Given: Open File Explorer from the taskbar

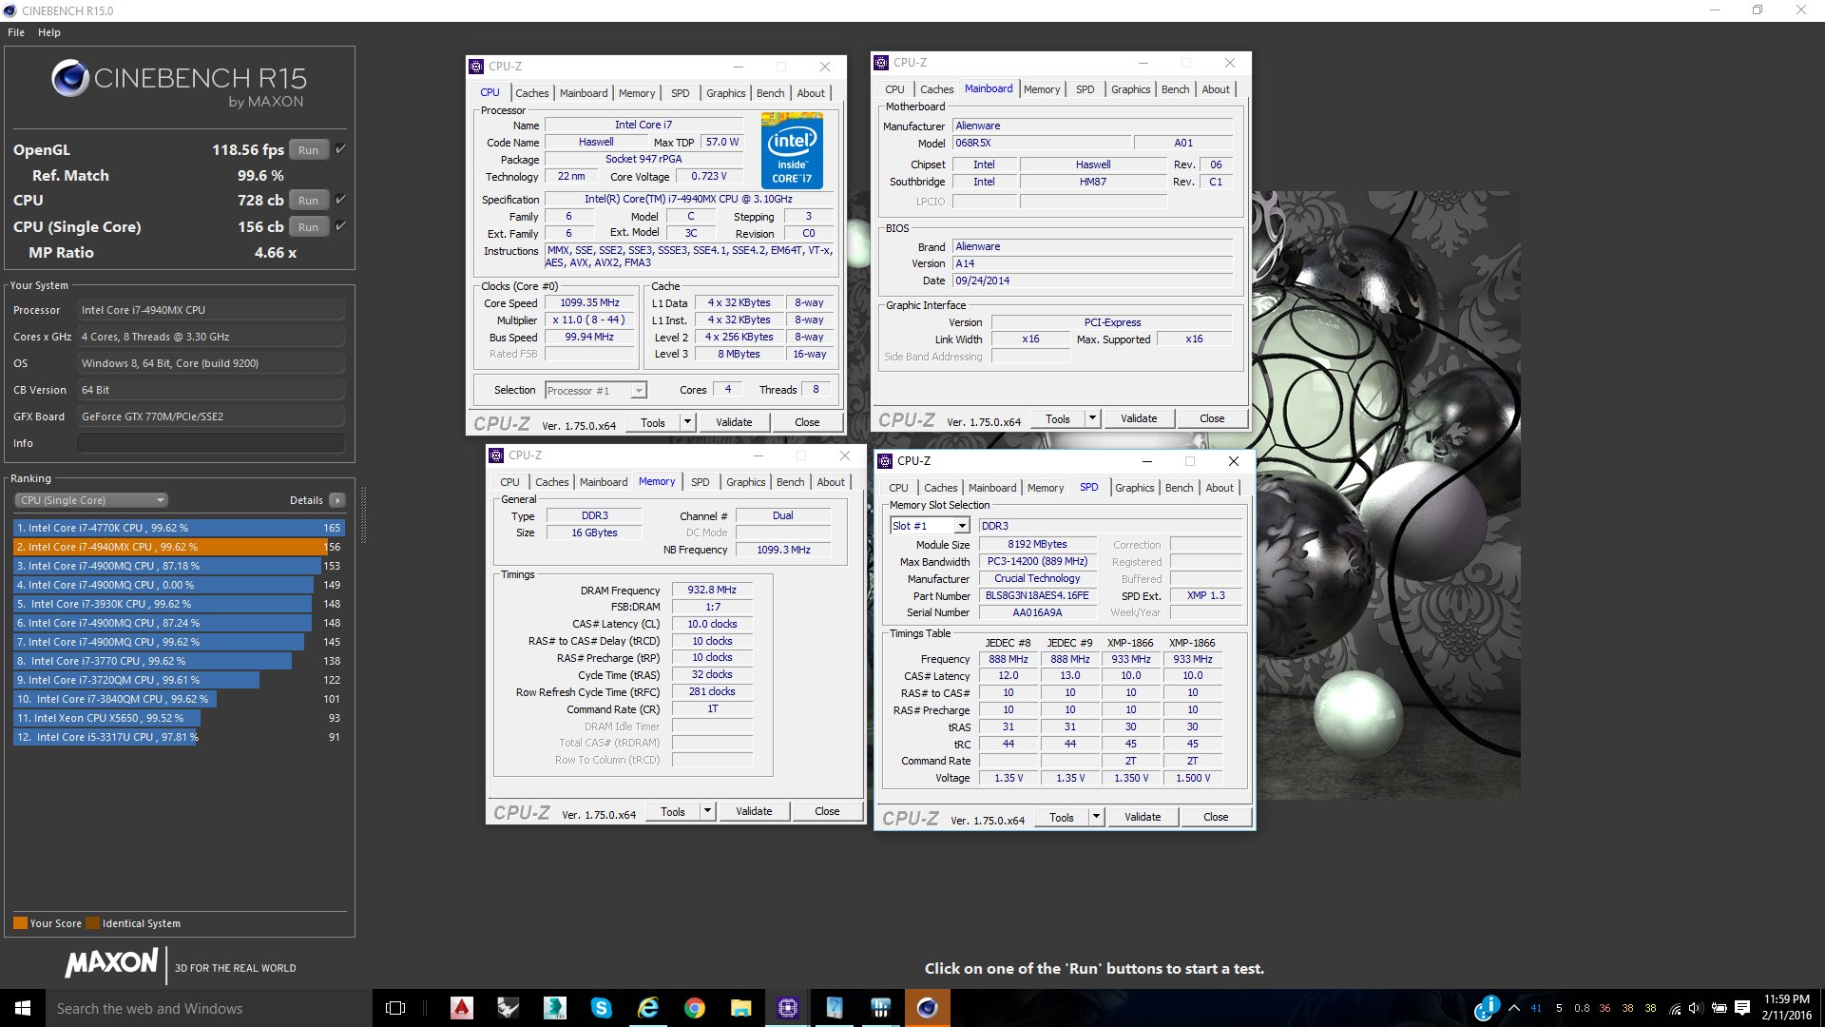Looking at the screenshot, I should (x=741, y=1008).
